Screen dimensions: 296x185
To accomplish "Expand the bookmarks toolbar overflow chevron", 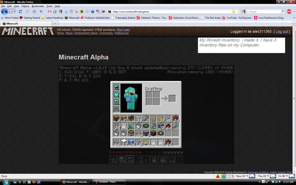I will pyautogui.click(x=294, y=18).
